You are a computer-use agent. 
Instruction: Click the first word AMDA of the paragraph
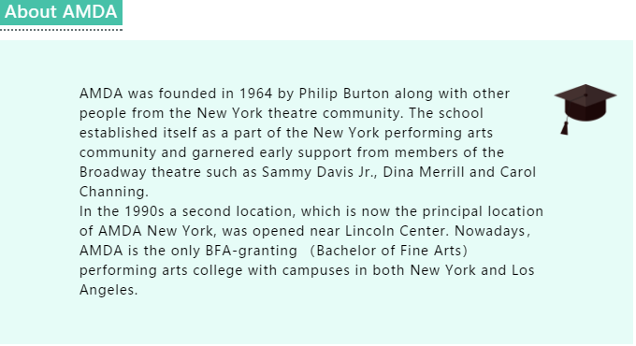pos(101,94)
